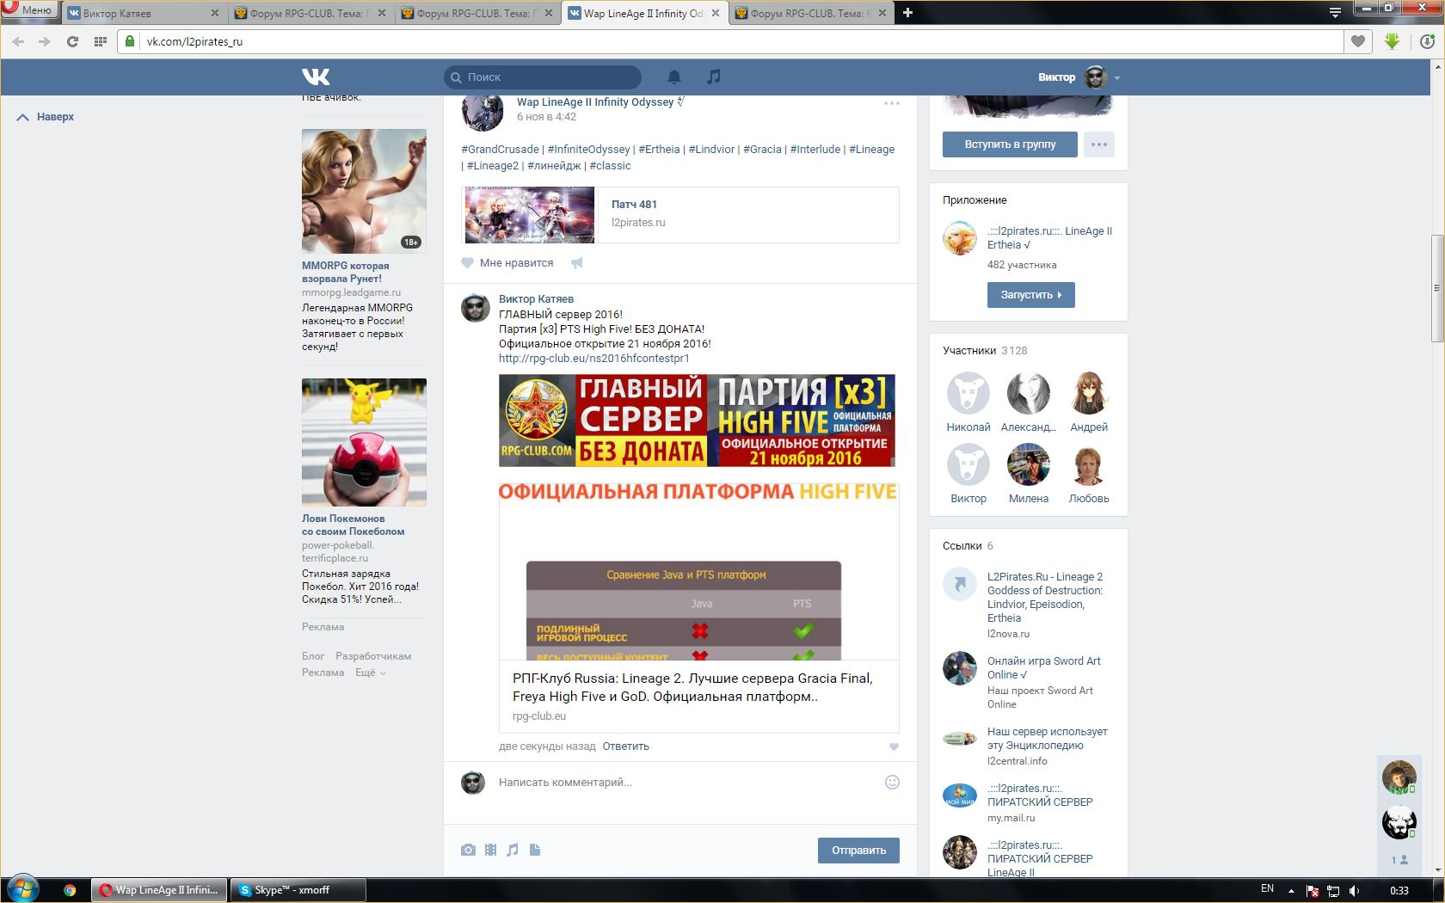Open the Наверх back-to-top link

46,117
